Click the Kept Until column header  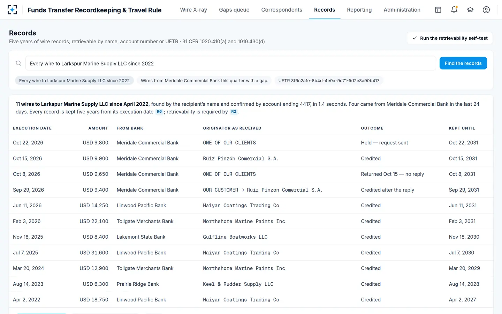tap(462, 128)
